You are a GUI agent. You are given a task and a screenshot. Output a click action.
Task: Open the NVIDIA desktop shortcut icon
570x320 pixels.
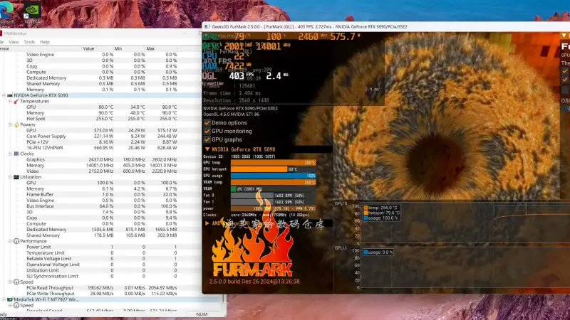pos(32,11)
